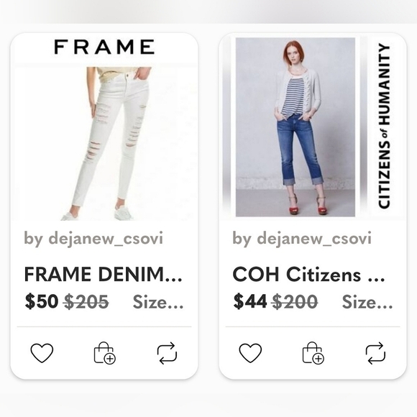Open blue cropped jeans model photo
The width and height of the screenshot is (417, 417).
click(x=295, y=127)
